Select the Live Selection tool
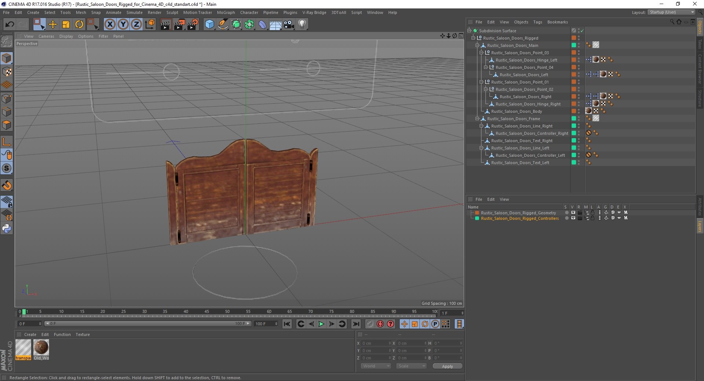Screen dimensions: 704x381 pos(39,25)
